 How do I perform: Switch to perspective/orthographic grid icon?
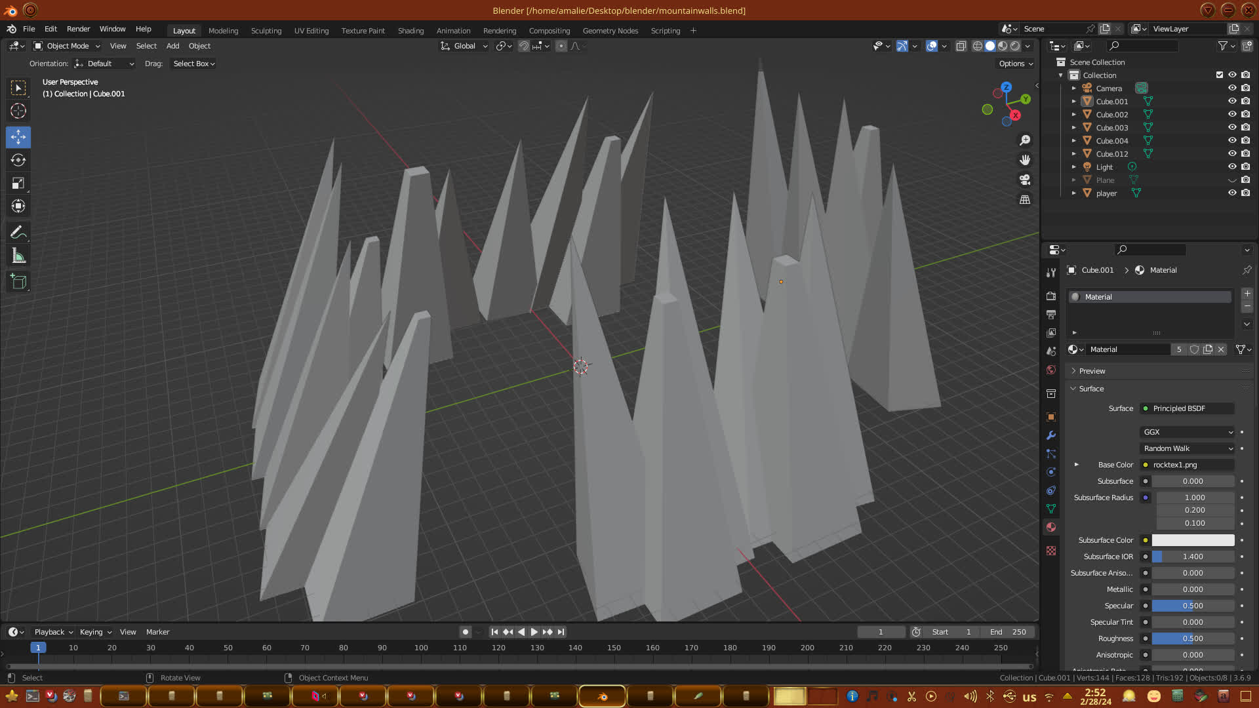[1025, 199]
